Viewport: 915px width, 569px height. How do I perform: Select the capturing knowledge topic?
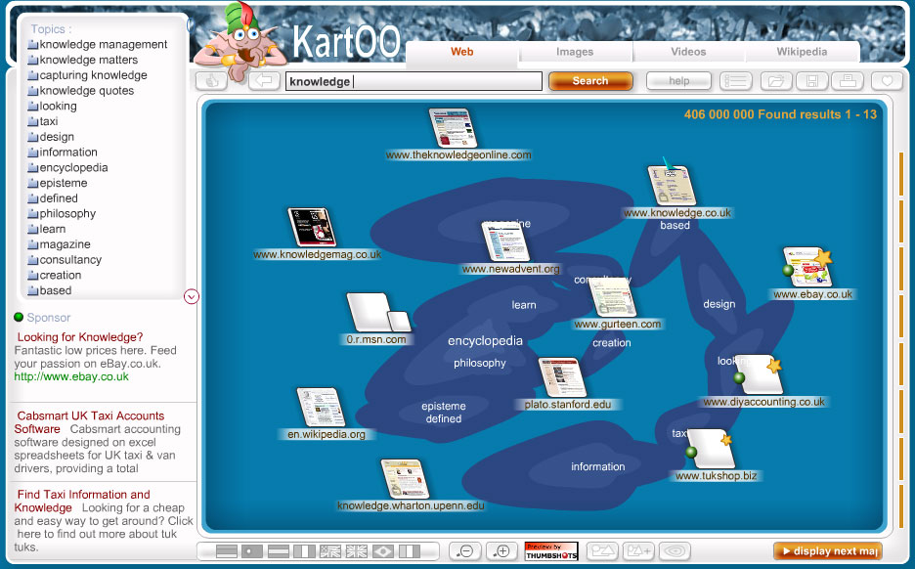[94, 75]
